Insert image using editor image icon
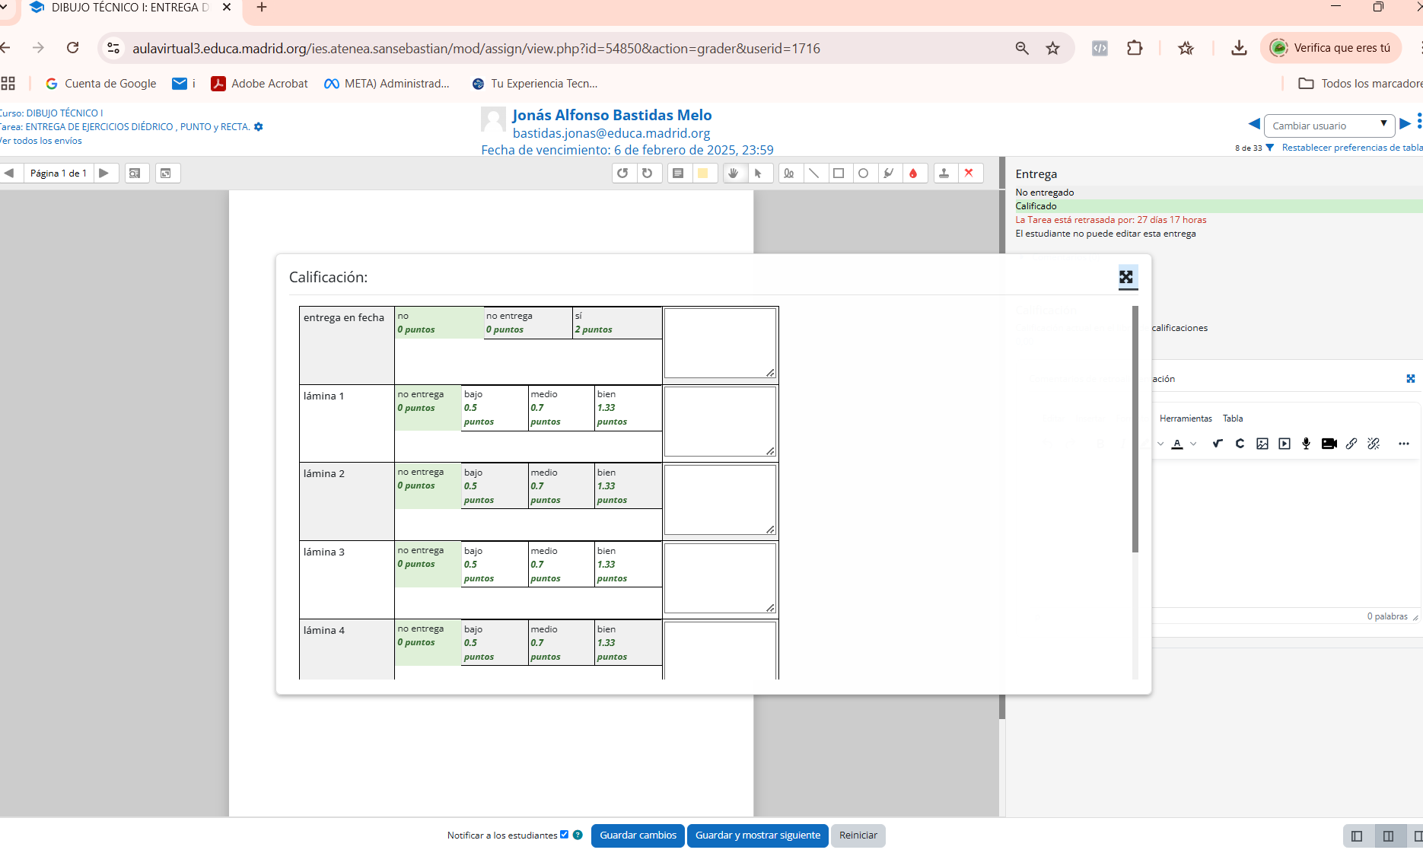Screen dimensions: 1423x853 [x=1262, y=444]
